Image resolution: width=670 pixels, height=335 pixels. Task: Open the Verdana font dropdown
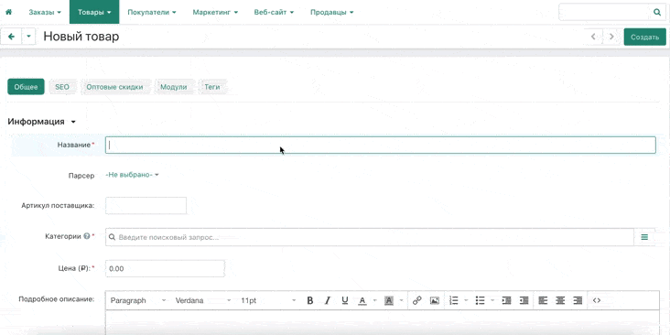coord(203,300)
